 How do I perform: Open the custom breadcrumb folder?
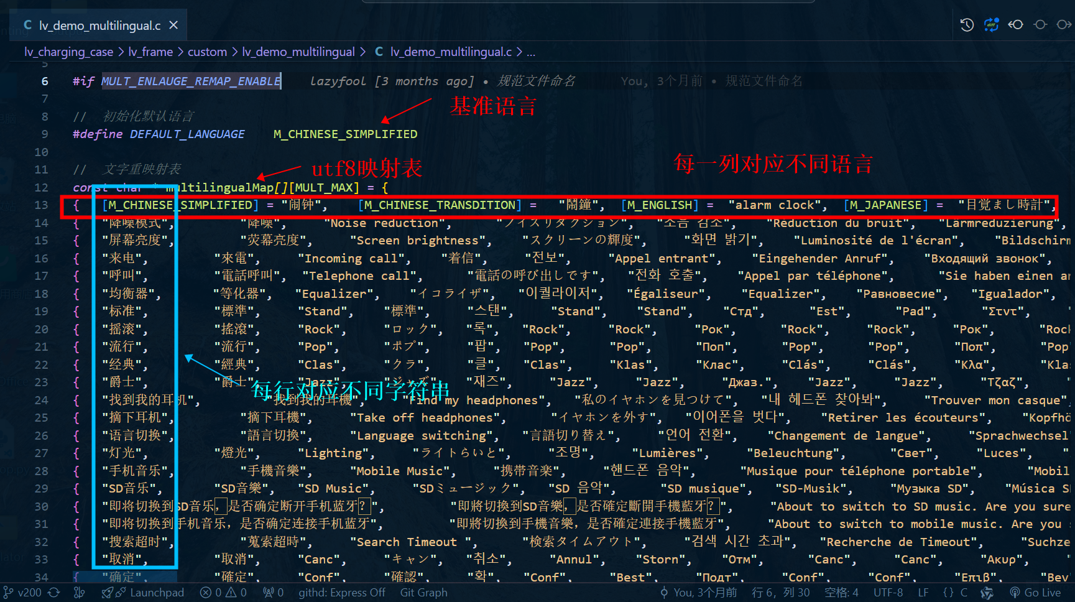coord(207,52)
